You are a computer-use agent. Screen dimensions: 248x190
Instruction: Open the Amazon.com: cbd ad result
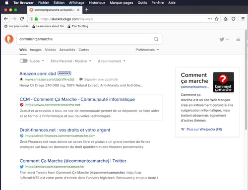pyautogui.click(x=38, y=73)
